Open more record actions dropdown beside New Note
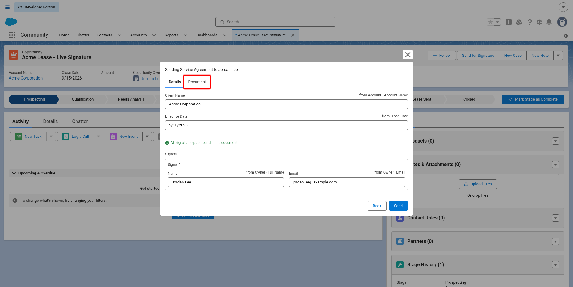573x287 pixels. [x=558, y=56]
